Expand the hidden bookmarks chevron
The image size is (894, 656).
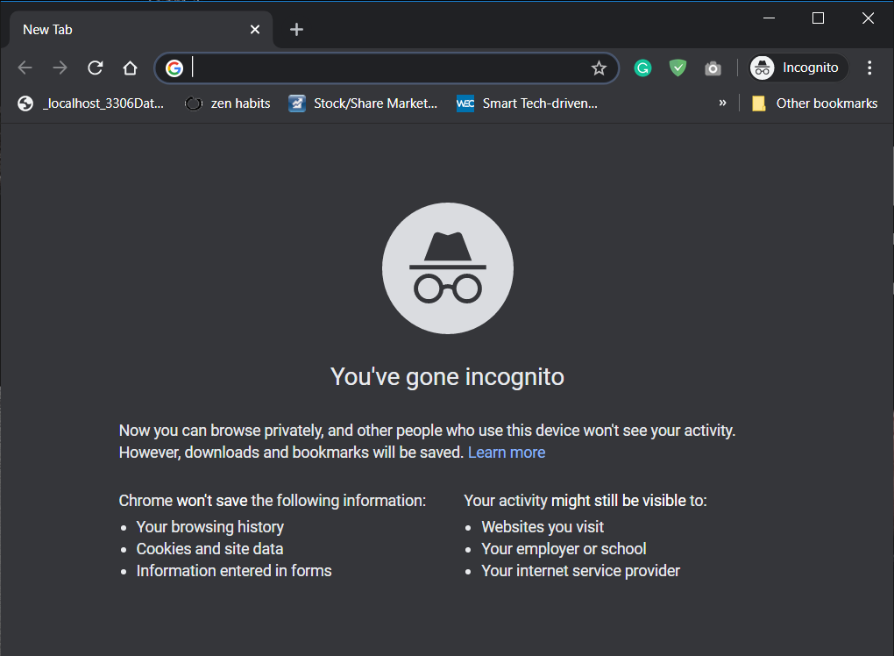tap(722, 103)
